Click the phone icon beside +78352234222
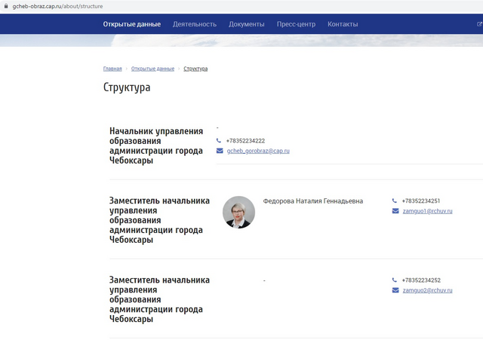 click(219, 141)
